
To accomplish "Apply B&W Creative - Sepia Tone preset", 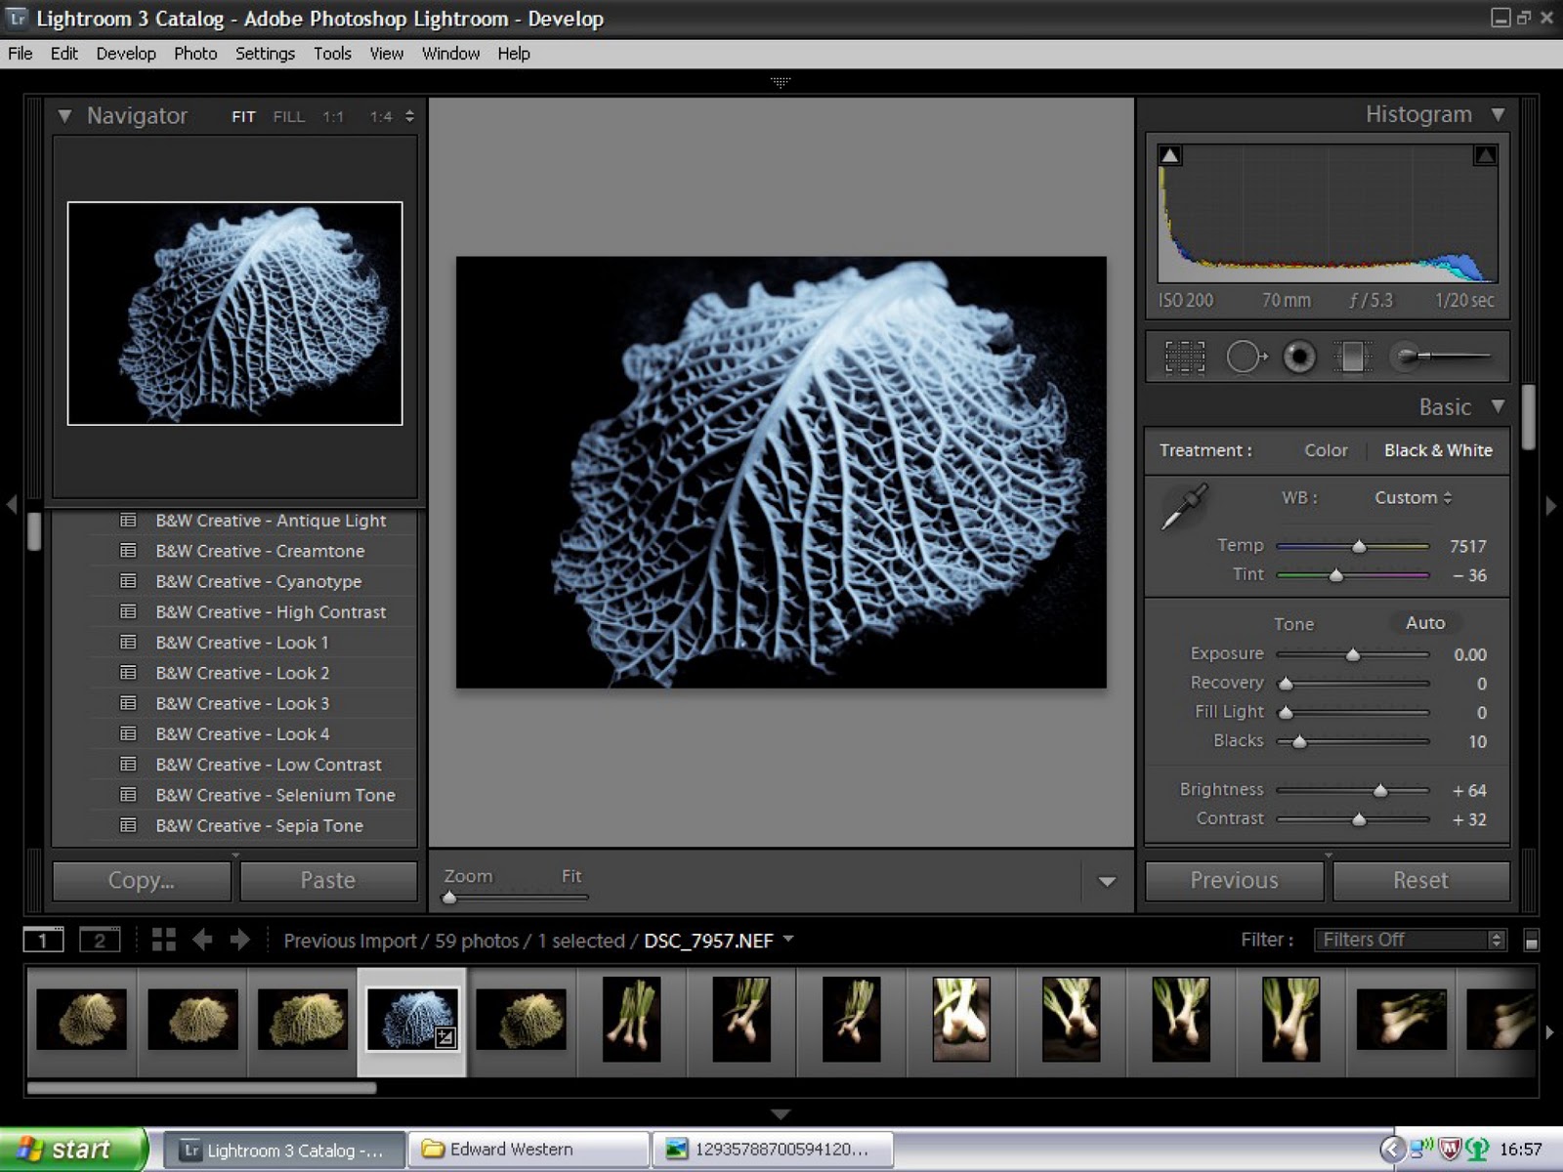I will (259, 826).
